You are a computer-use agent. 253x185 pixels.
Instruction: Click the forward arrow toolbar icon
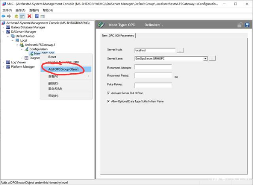9,16
